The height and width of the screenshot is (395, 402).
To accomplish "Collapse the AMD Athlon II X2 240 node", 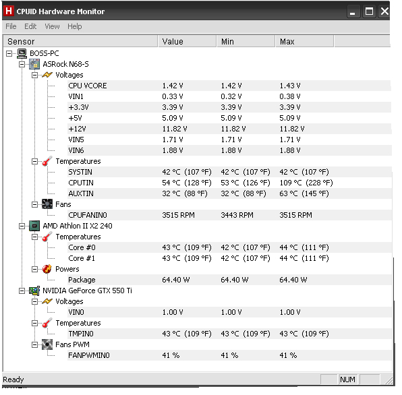I will (22, 226).
